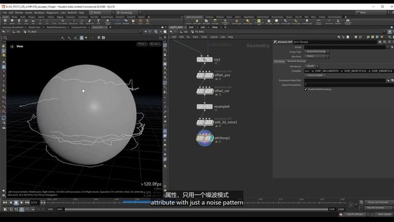Open the Render menu
This screenshot has width=394, height=222.
[x=19, y=12]
